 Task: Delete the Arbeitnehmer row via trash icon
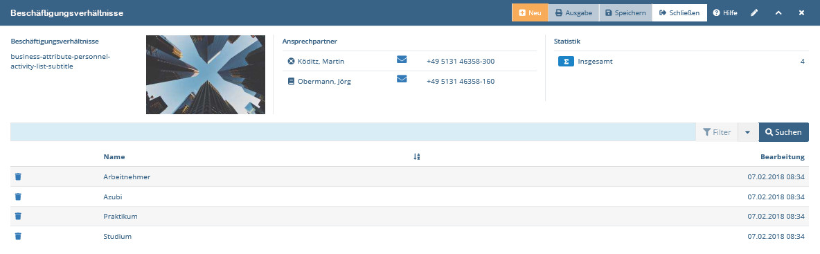tap(18, 176)
